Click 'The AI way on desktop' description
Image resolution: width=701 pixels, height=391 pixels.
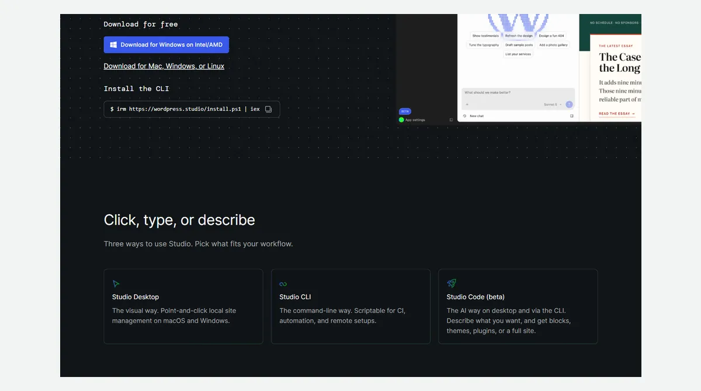coord(509,321)
